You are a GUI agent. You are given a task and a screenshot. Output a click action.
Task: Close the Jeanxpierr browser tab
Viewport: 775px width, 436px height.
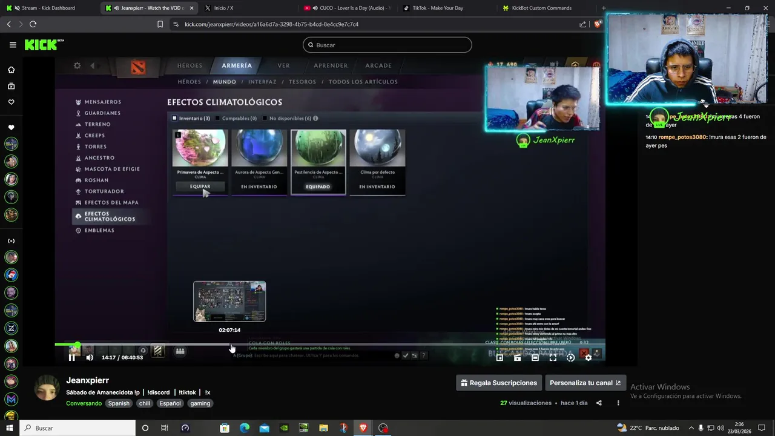point(192,8)
